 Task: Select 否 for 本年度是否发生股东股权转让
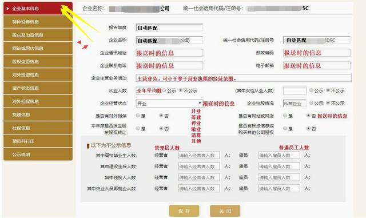161,128
